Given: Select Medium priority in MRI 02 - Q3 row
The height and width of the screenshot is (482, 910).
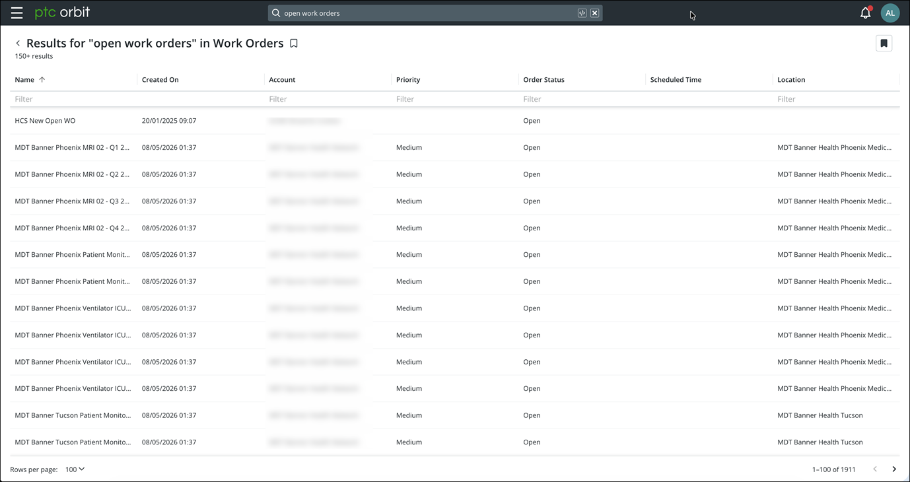Looking at the screenshot, I should (409, 201).
